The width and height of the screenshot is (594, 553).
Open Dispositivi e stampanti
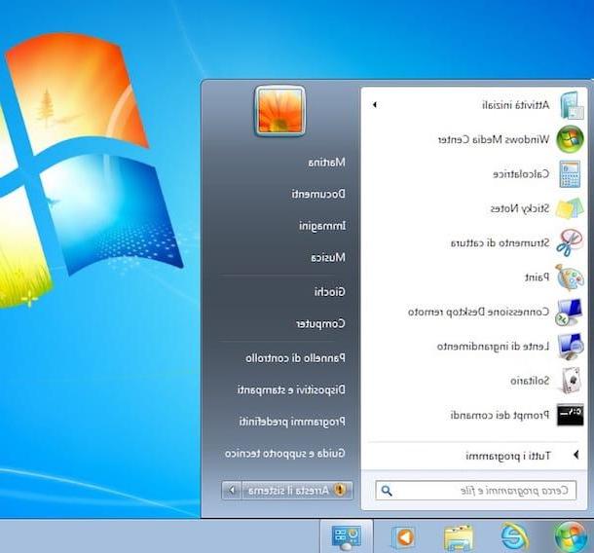291,389
